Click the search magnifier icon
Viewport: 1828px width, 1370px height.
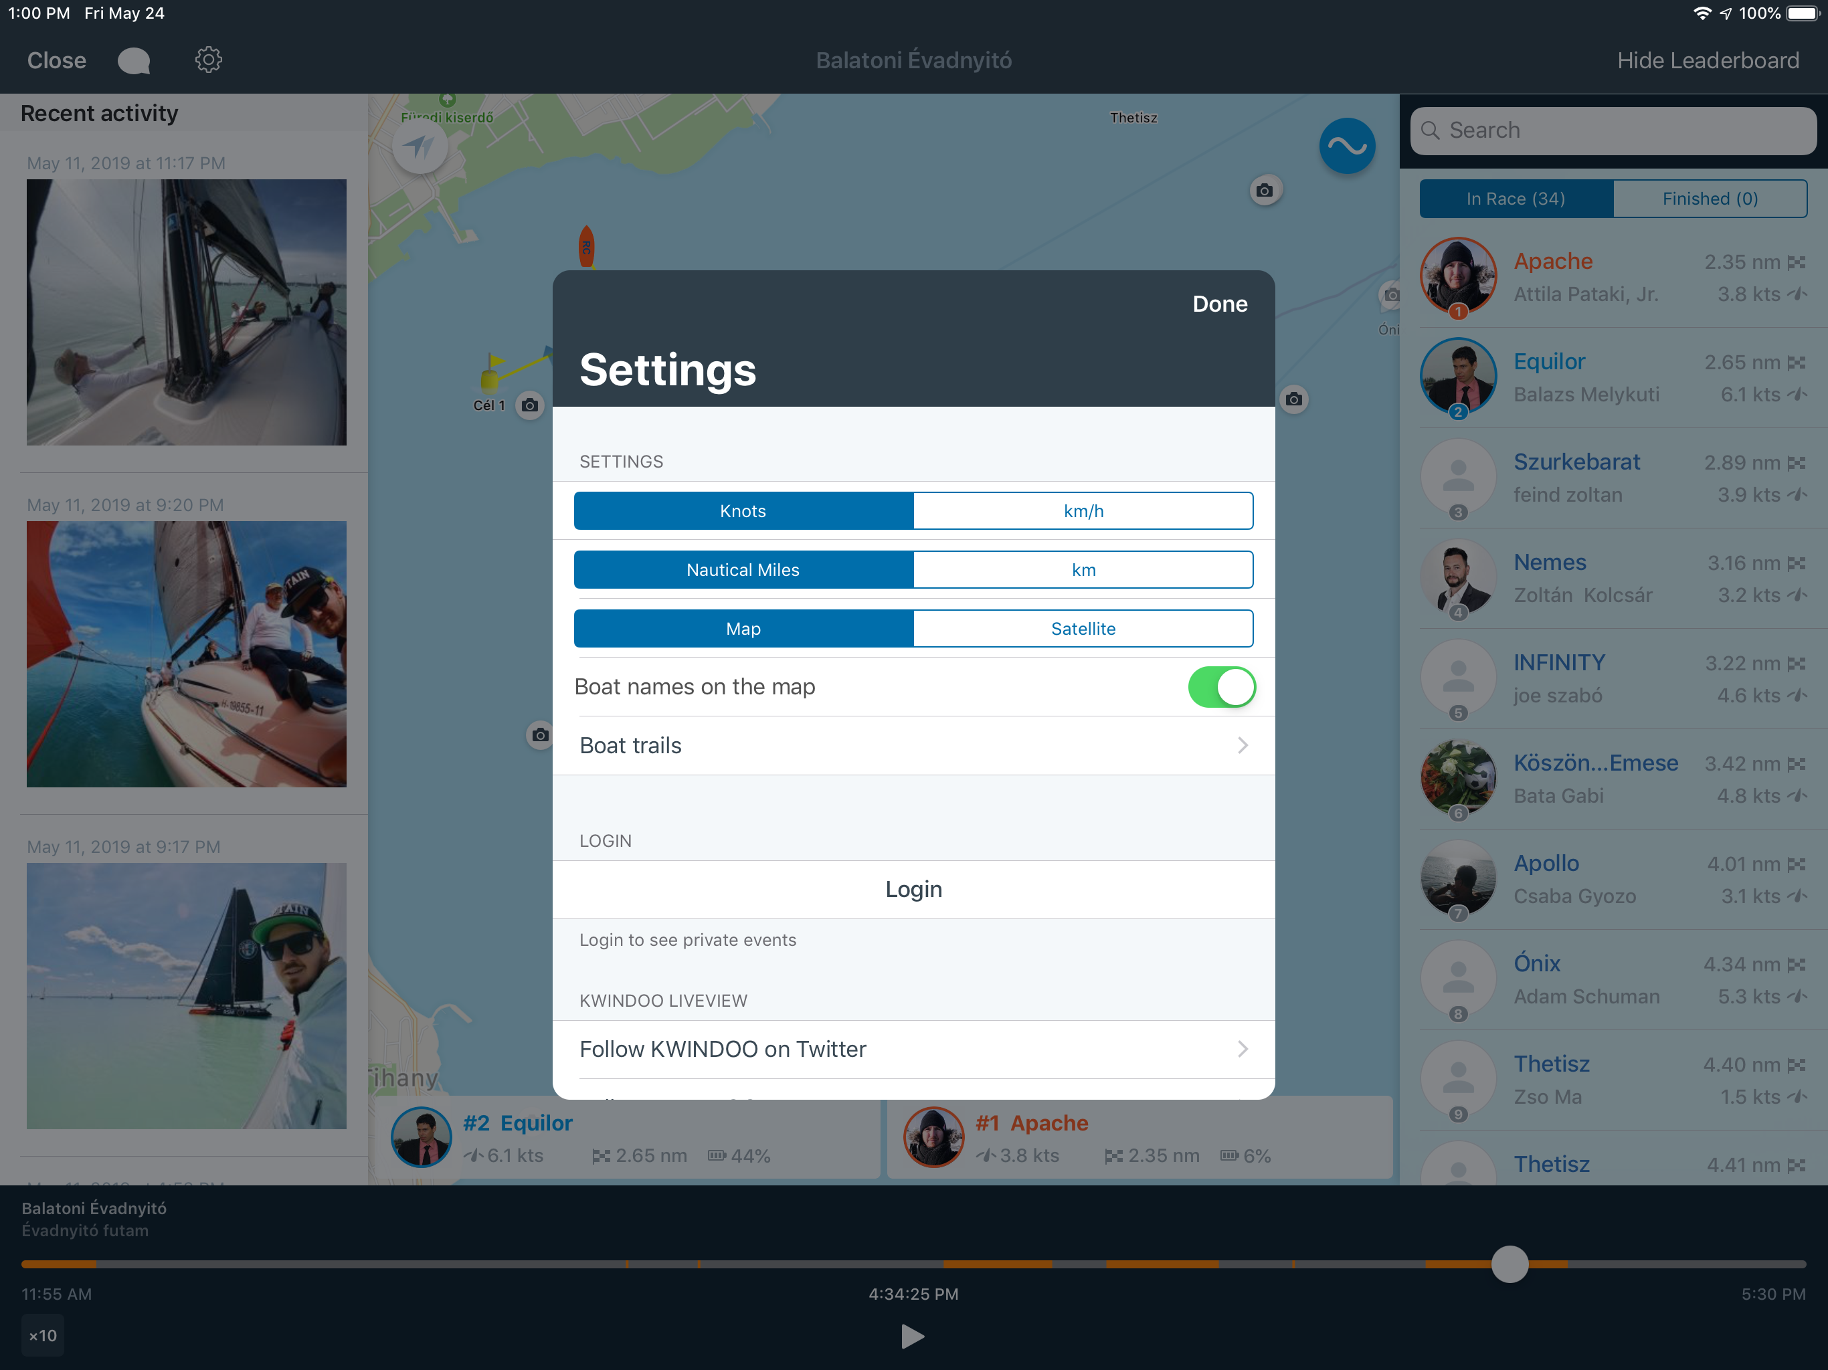tap(1431, 130)
